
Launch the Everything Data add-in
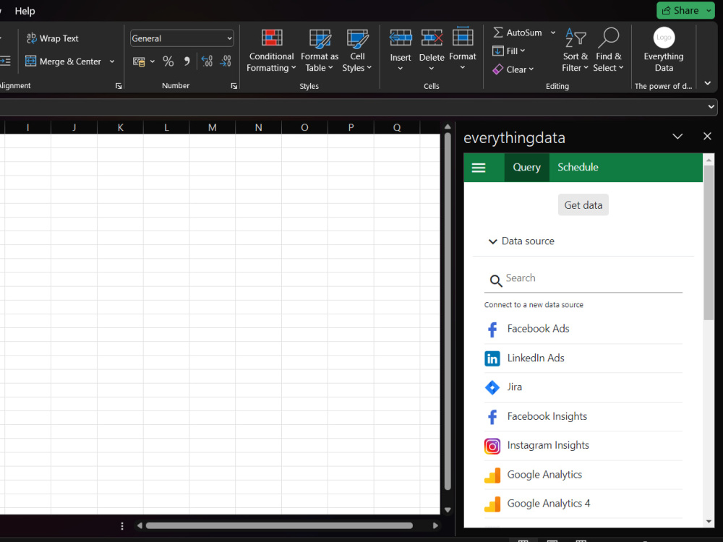pyautogui.click(x=664, y=50)
